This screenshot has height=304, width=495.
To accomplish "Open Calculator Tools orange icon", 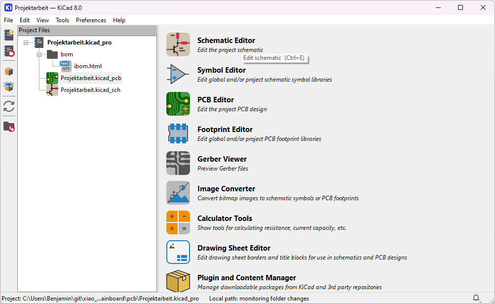I will click(178, 222).
